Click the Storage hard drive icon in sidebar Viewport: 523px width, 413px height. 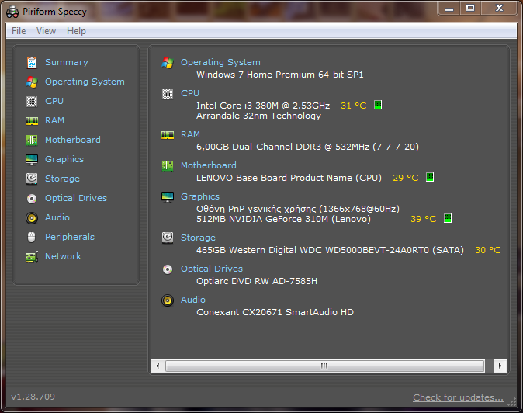pyautogui.click(x=32, y=179)
